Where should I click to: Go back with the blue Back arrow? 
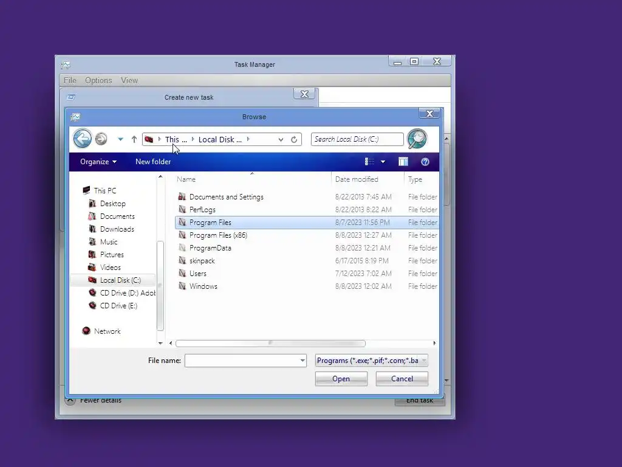point(83,139)
